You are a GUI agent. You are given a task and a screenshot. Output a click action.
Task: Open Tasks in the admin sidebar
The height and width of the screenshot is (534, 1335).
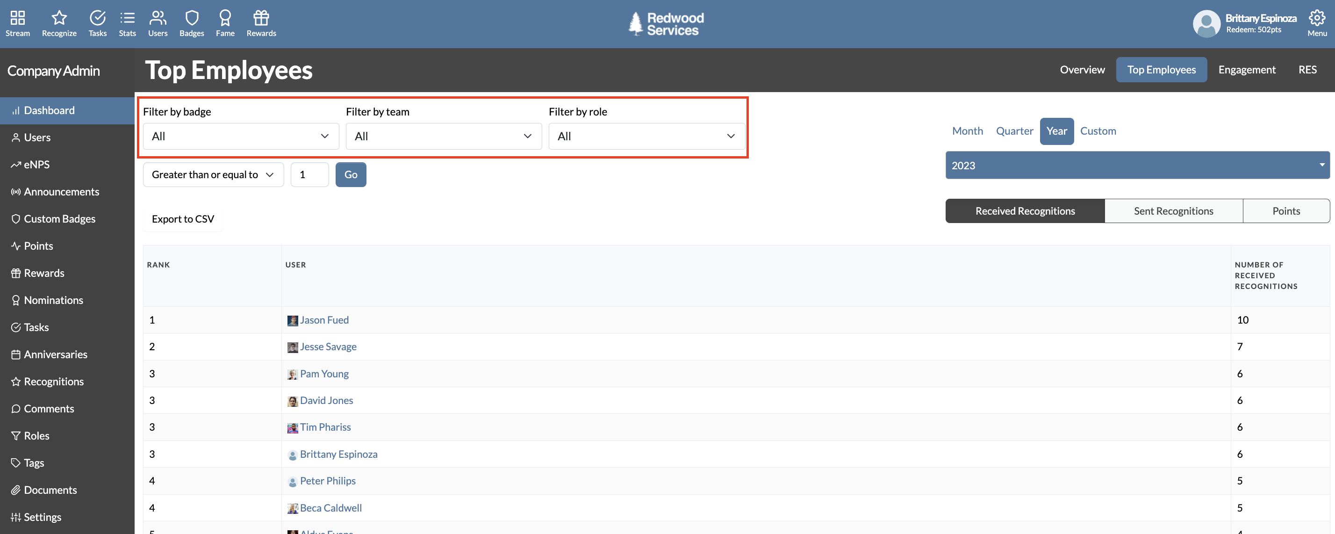[67, 327]
